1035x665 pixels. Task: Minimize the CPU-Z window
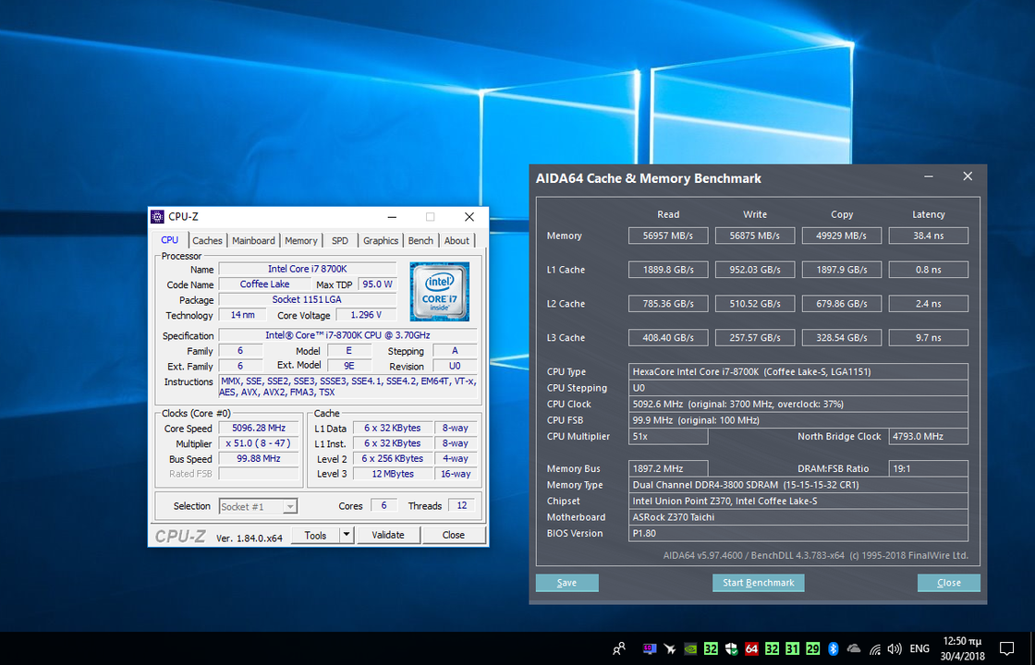point(392,216)
